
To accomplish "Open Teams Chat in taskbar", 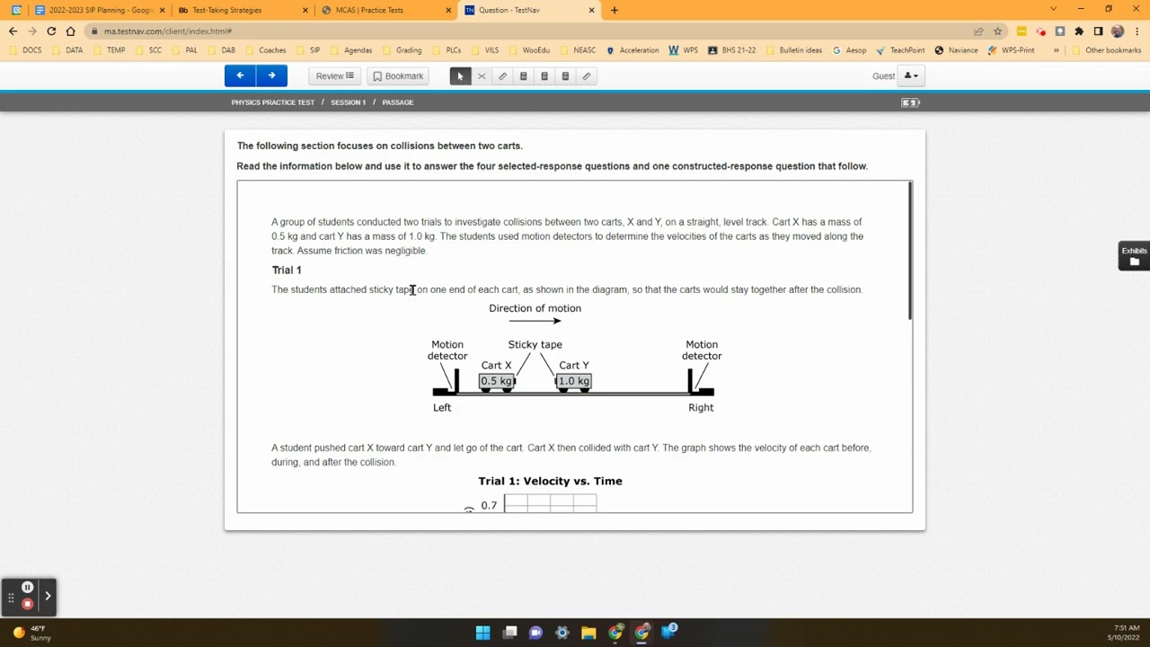I will click(x=535, y=633).
